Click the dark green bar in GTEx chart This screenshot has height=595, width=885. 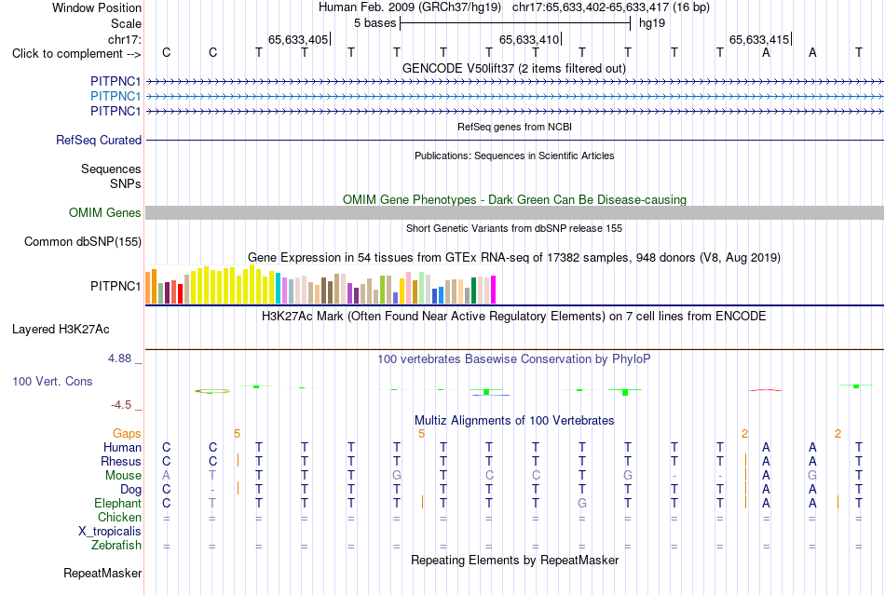click(473, 291)
